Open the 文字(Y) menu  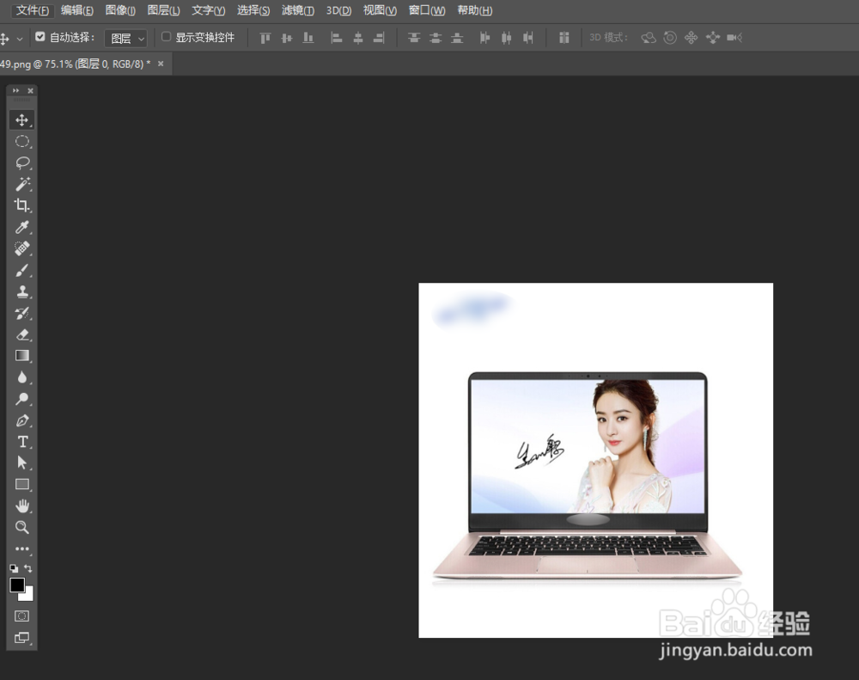(x=209, y=10)
